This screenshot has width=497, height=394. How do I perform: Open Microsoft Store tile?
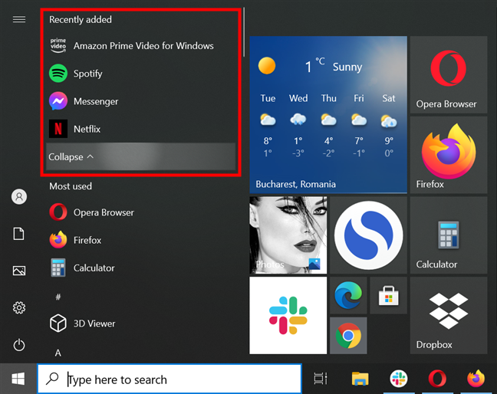[x=387, y=296]
